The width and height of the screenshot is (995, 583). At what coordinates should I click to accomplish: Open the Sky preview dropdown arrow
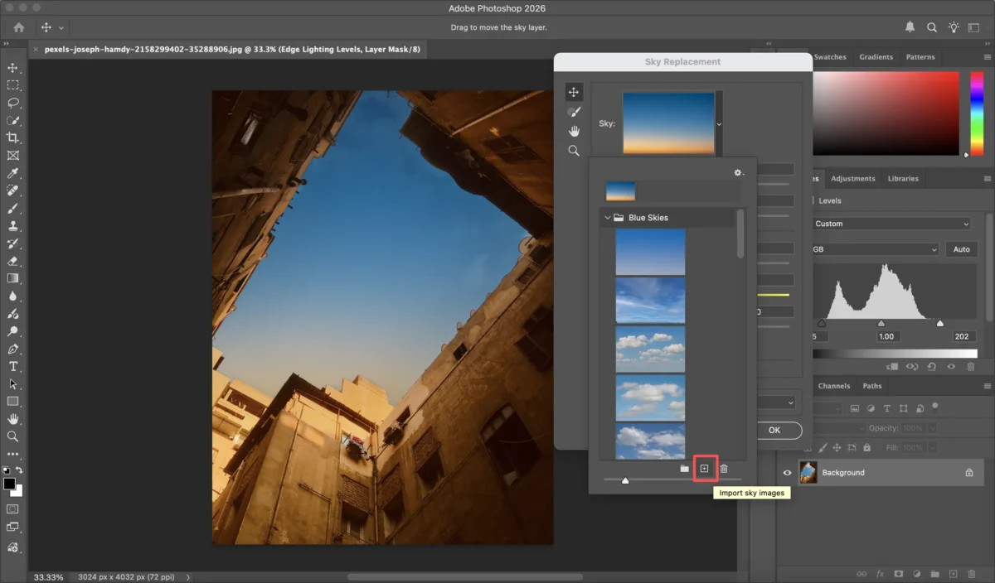pos(719,124)
